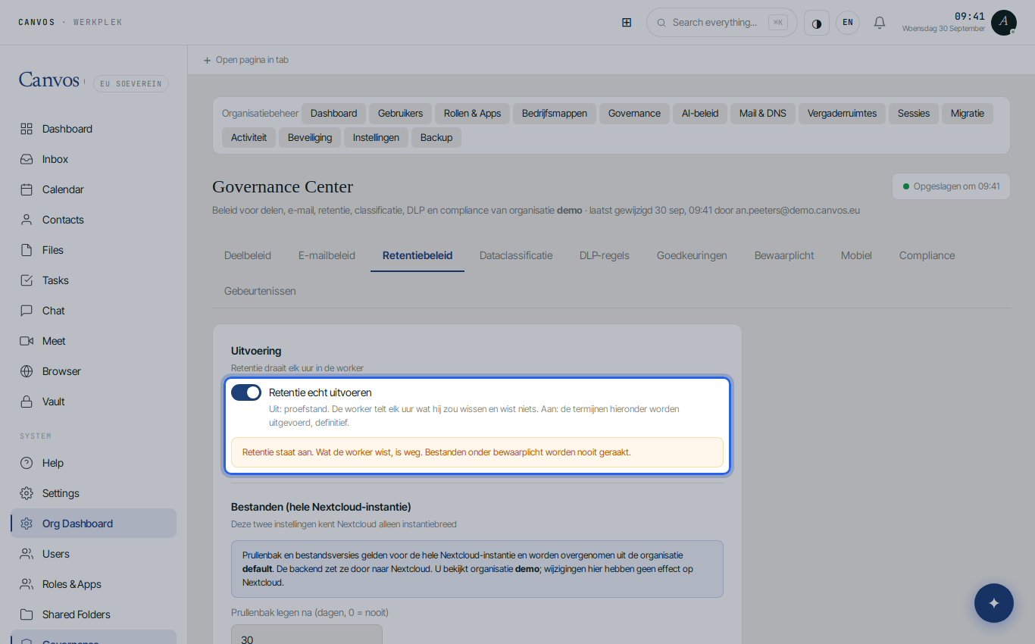
Task: Open the E-mailbeleid tab
Action: 327,255
